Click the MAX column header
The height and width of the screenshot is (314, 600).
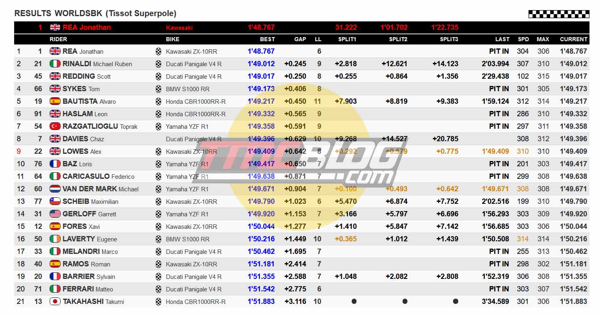point(543,39)
